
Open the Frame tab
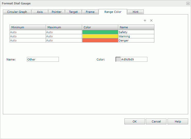[x=90, y=12]
